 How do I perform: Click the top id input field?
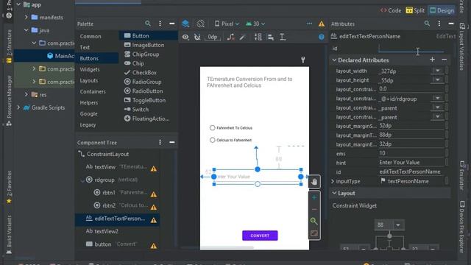pyautogui.click(x=411, y=48)
